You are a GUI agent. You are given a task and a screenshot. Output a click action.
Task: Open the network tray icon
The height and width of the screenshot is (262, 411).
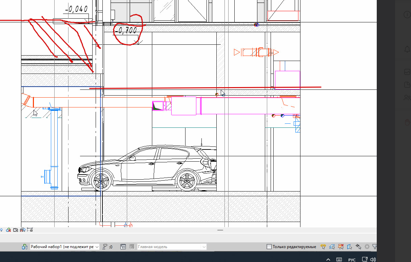pyautogui.click(x=365, y=259)
